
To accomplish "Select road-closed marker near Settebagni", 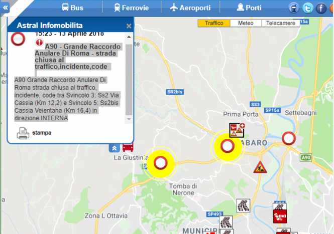I will (x=288, y=138).
